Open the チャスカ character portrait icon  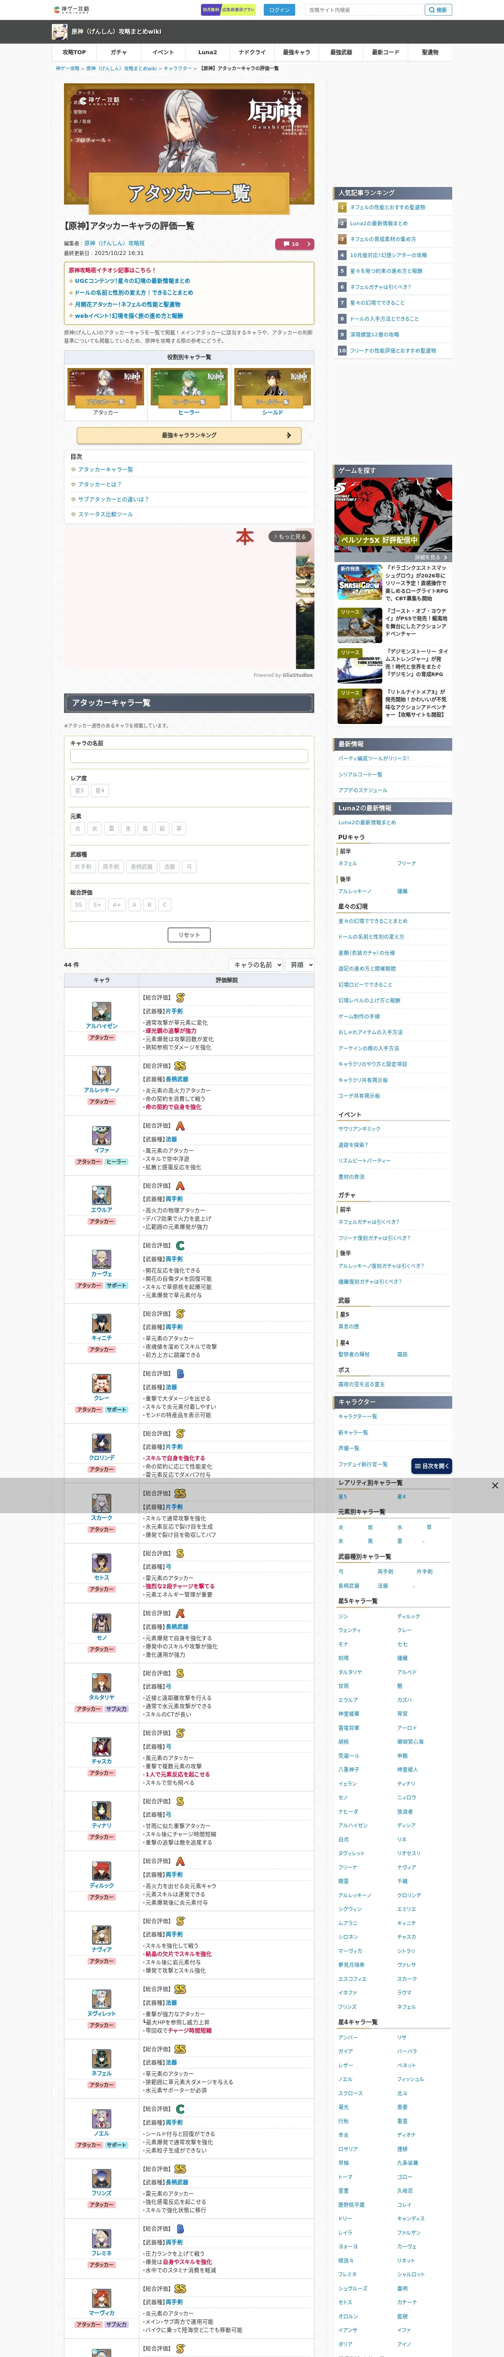tap(102, 1747)
